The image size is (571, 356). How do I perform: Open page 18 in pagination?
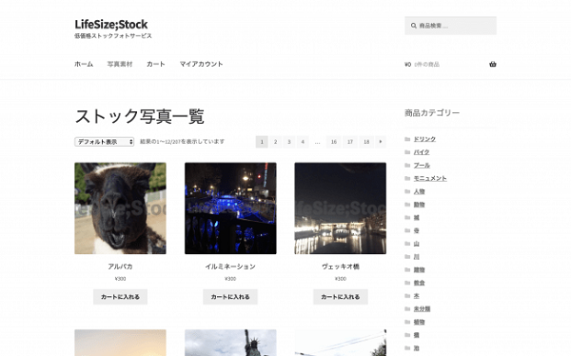click(366, 142)
